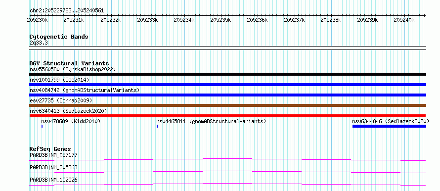This screenshot has height=191, width=440.
Task: Click the 205239k ruler tick label
Action: pyautogui.click(x=368, y=20)
